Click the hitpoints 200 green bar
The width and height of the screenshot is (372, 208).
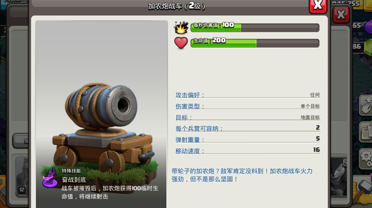click(255, 43)
